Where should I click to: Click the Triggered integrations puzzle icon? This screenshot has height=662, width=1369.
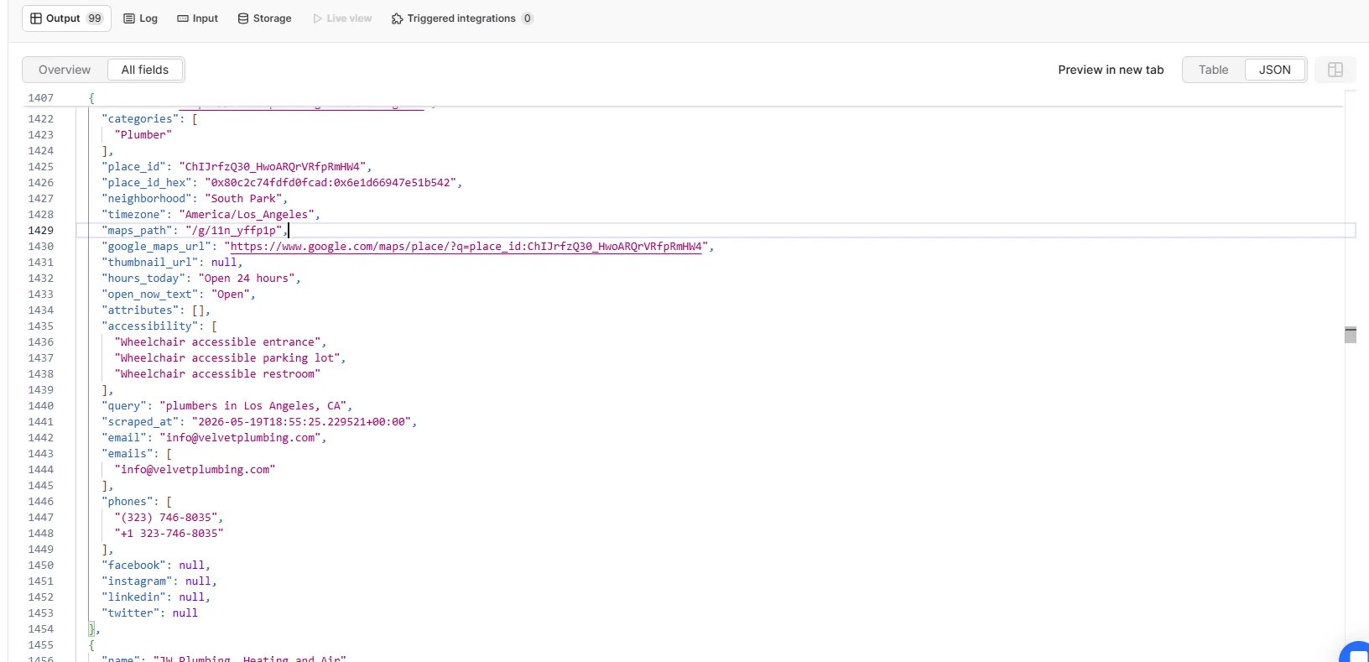tap(398, 18)
